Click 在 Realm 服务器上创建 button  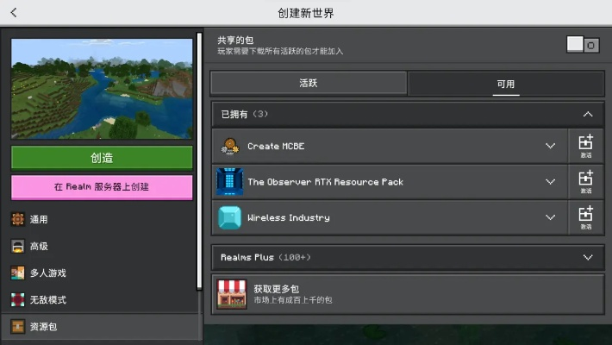[x=102, y=186]
